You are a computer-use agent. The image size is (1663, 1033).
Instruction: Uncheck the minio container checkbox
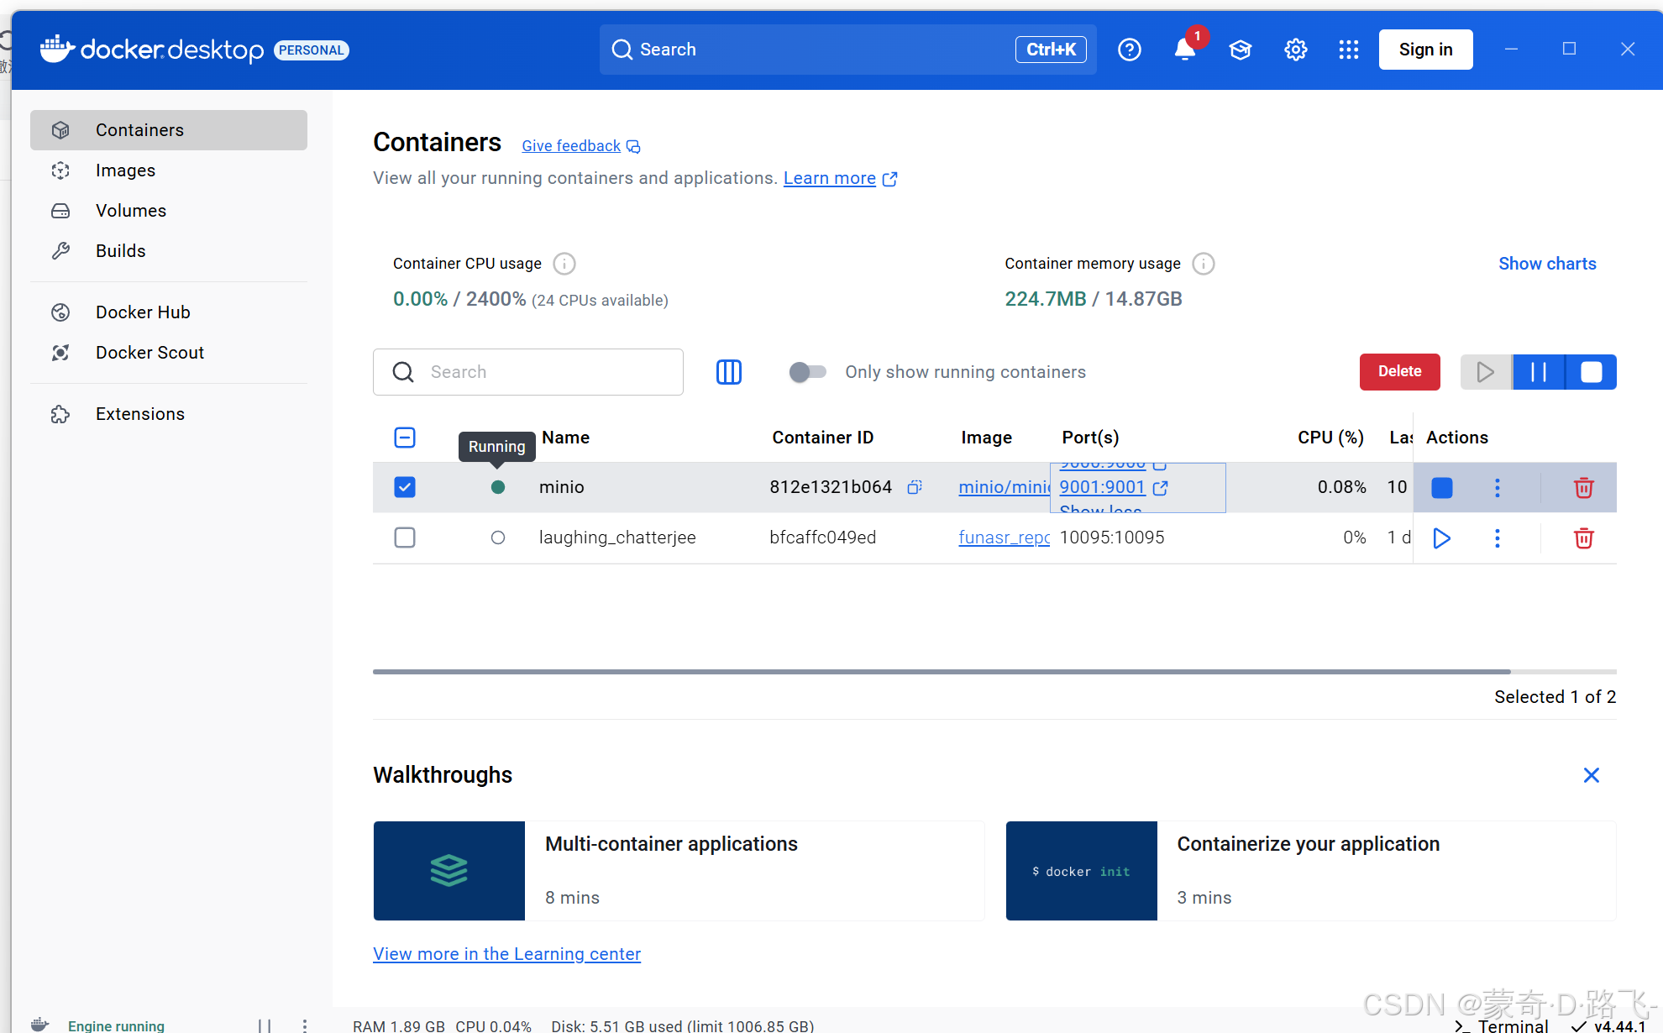(405, 487)
